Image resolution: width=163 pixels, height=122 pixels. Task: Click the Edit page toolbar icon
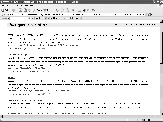click(x=73, y=10)
